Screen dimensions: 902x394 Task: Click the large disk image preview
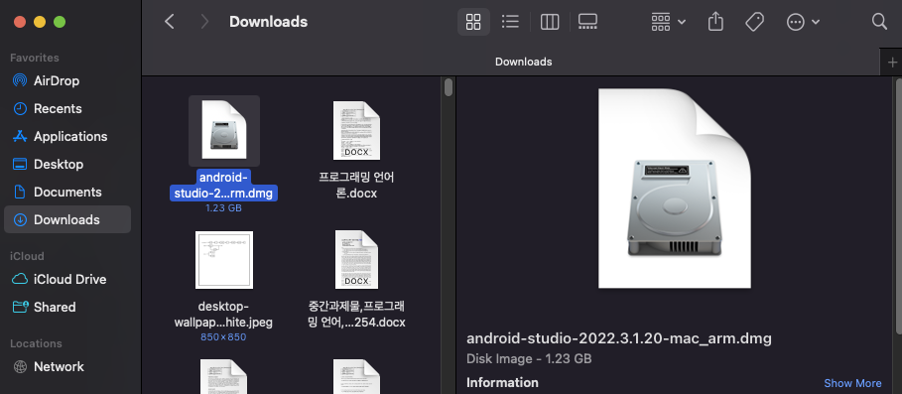click(675, 189)
